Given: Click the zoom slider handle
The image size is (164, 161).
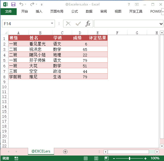Looking at the screenshot, I should tap(130, 158).
